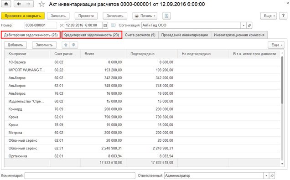Image resolution: width=290 pixels, height=180 pixels.
Task: Move row down with the down arrow
Action: pyautogui.click(x=73, y=45)
